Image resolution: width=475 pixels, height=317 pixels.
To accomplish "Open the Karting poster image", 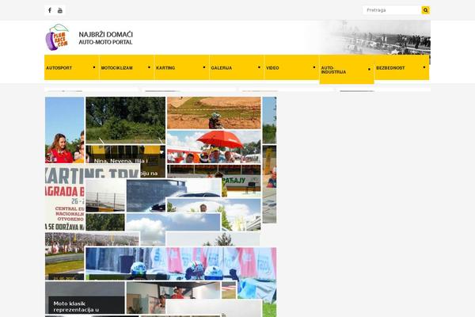I will point(65,199).
